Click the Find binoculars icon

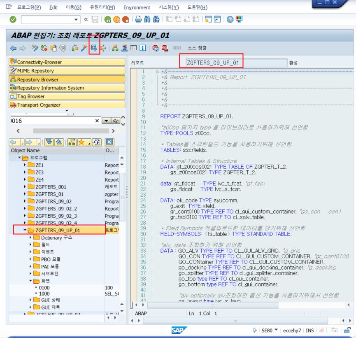pos(147,19)
